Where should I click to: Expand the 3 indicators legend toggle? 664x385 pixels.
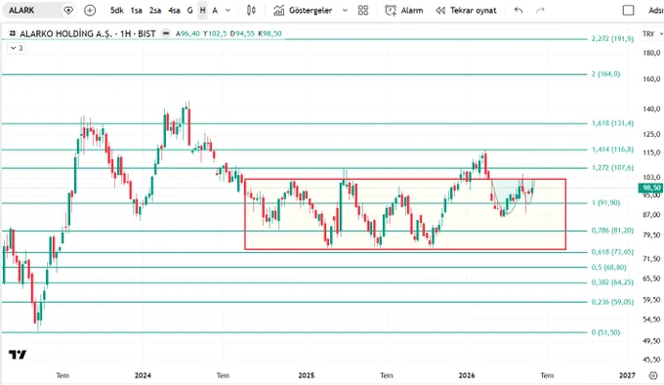point(17,48)
